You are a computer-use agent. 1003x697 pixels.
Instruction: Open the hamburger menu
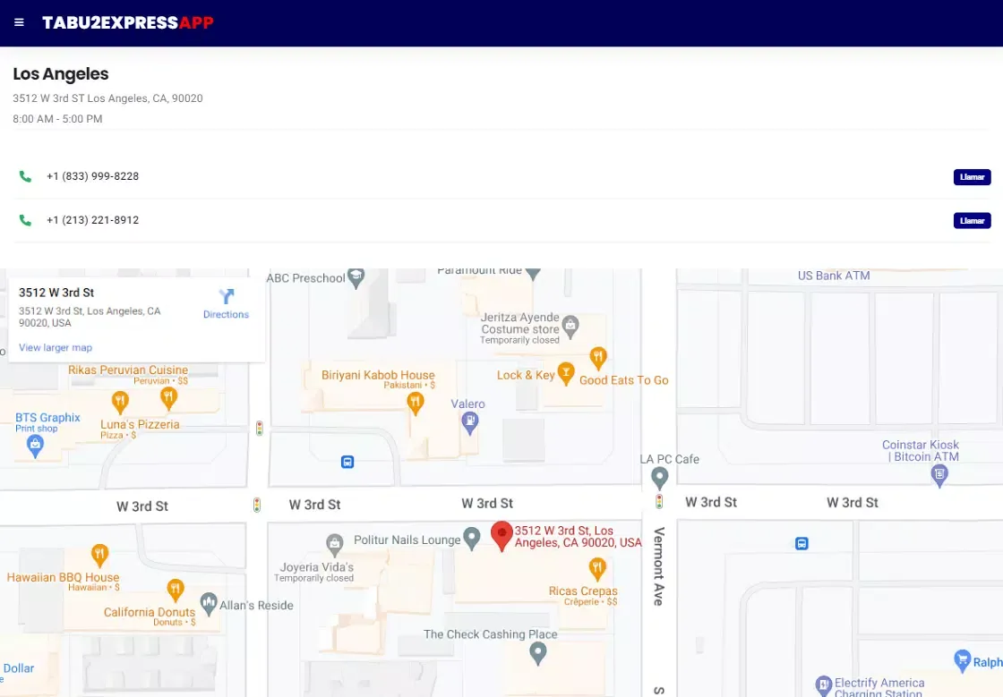point(19,22)
